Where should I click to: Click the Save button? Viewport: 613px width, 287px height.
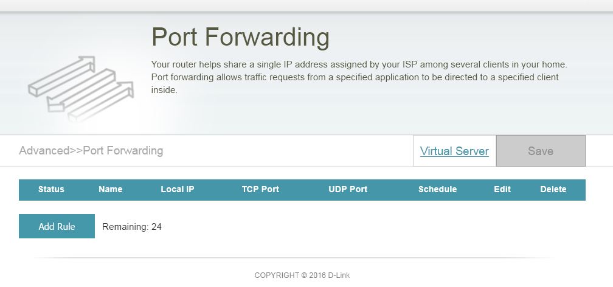point(541,151)
